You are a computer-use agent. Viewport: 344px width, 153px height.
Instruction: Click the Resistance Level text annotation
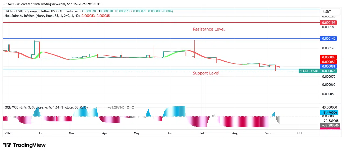[x=209, y=29]
